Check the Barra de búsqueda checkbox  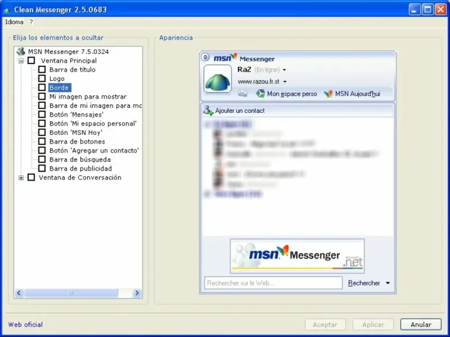[42, 160]
